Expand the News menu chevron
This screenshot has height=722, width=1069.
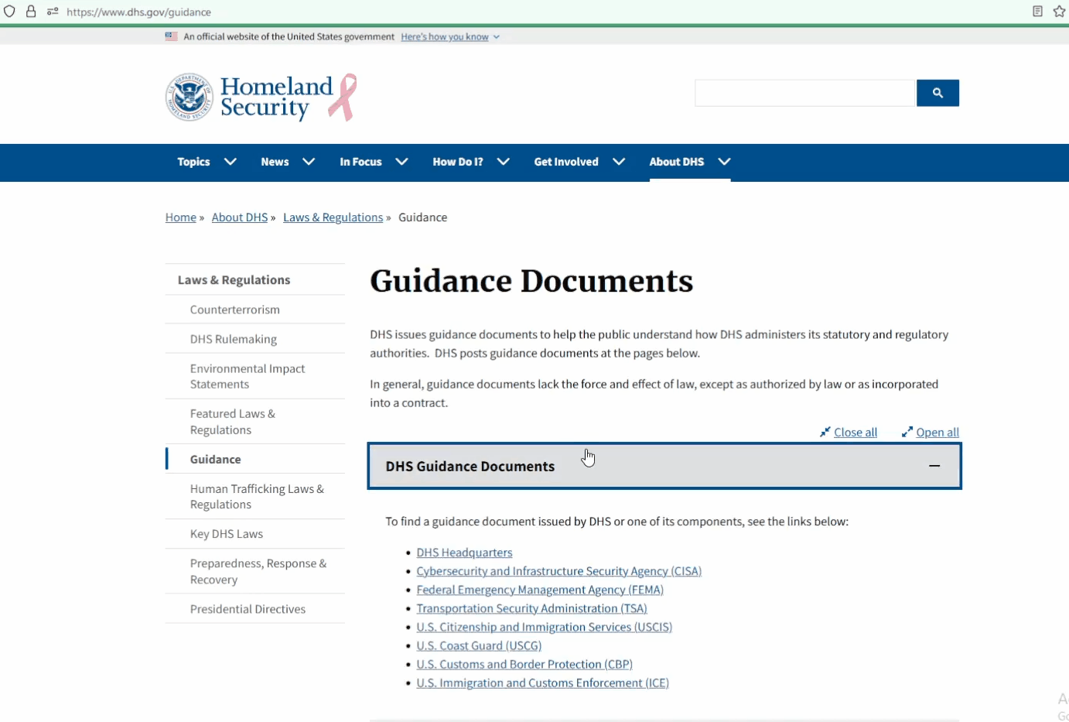click(x=309, y=162)
